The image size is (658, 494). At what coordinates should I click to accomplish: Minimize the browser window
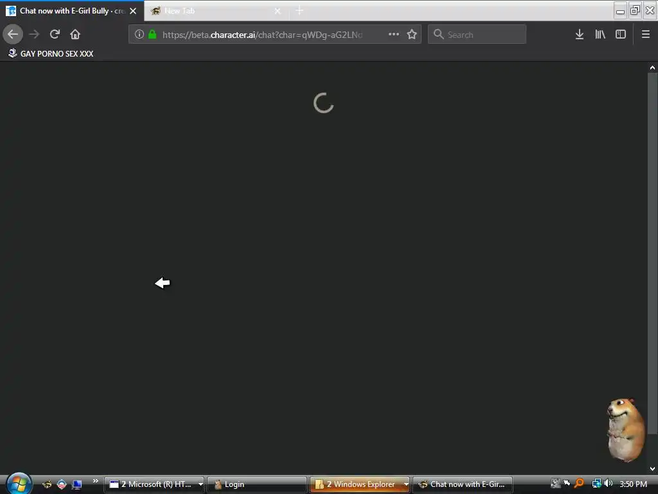point(620,10)
